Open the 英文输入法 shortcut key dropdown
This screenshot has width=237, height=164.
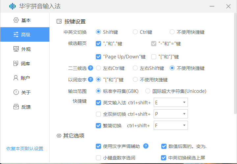click(171, 103)
